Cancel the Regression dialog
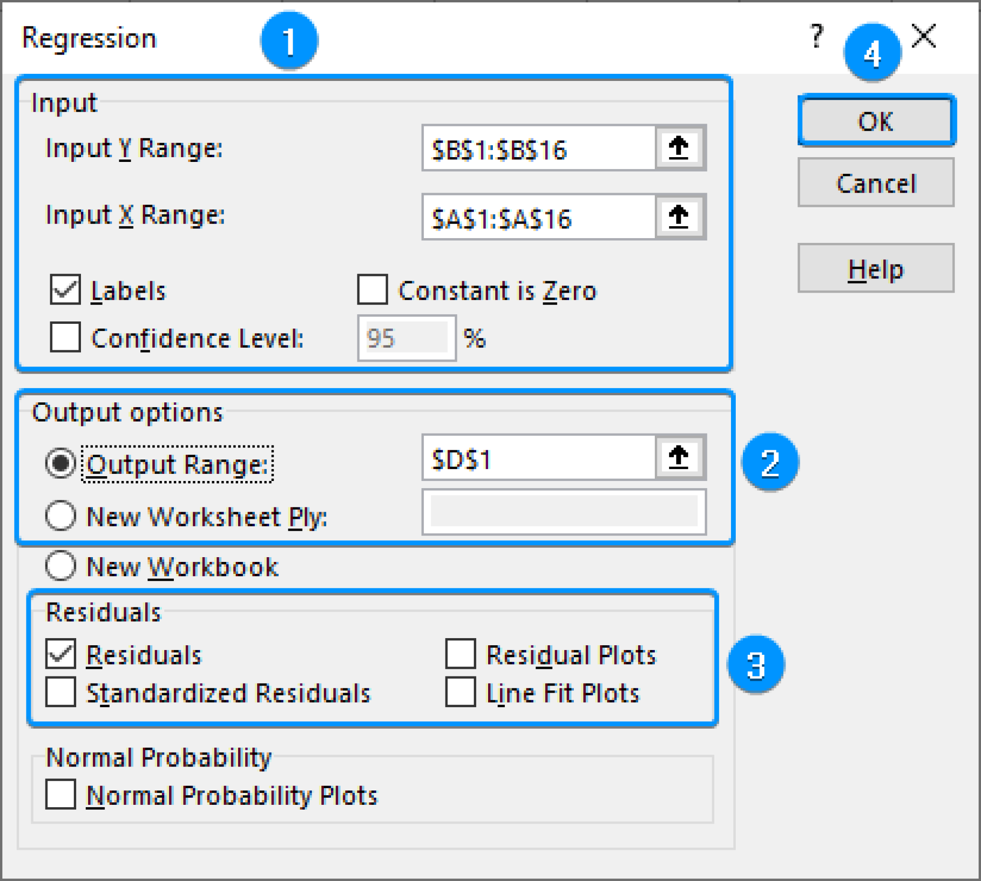This screenshot has width=981, height=881. point(876,183)
